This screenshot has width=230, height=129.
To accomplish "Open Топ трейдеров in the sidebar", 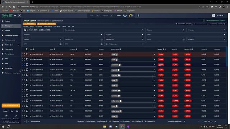I will [10, 54].
